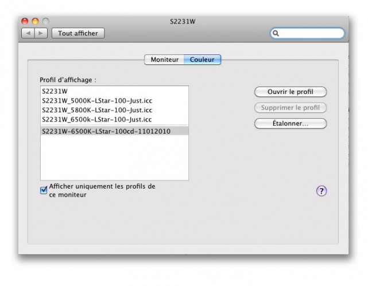The image size is (368, 286).
Task: Select S2231W_5000K-LStar-100-Just.icc profile
Action: point(114,101)
